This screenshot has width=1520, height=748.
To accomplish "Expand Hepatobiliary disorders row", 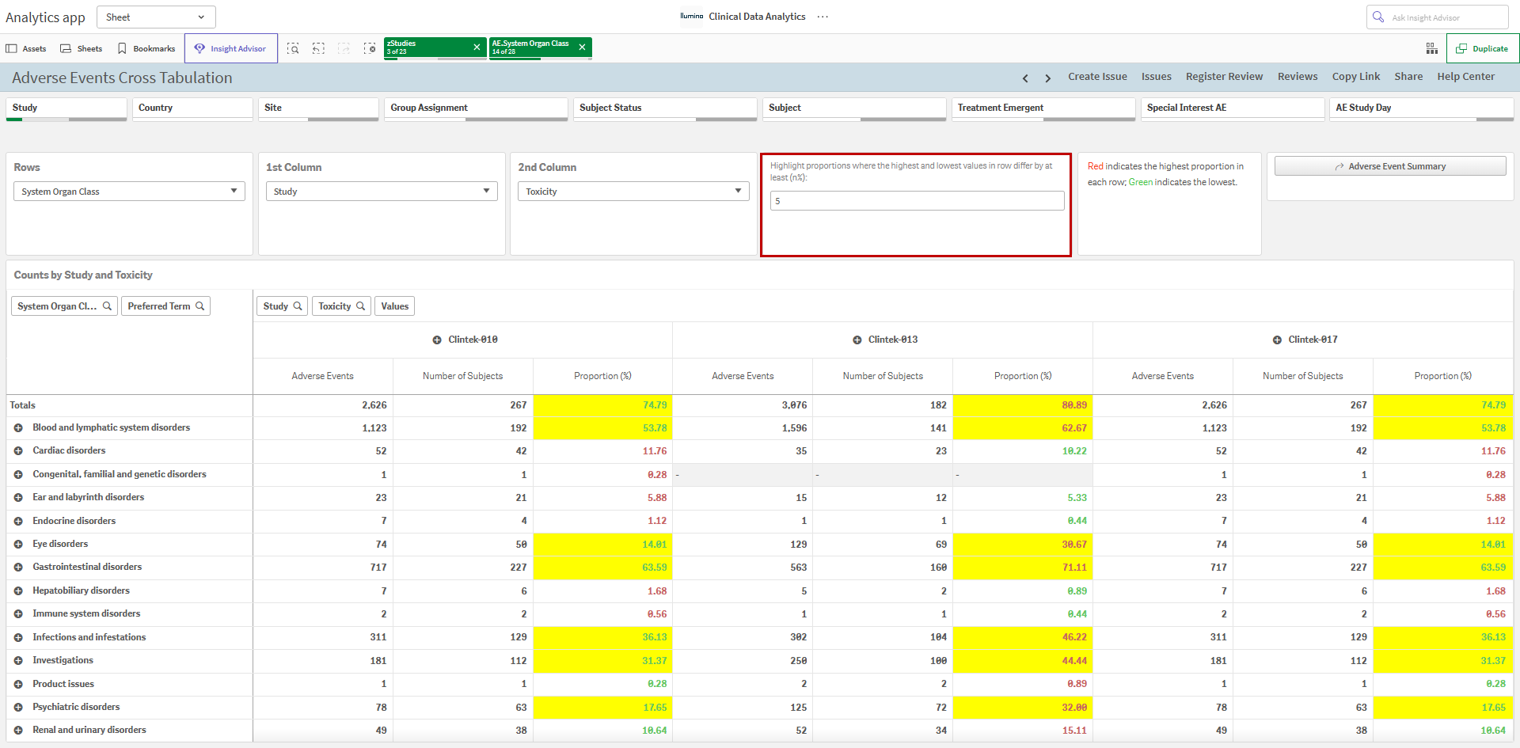I will pos(18,591).
